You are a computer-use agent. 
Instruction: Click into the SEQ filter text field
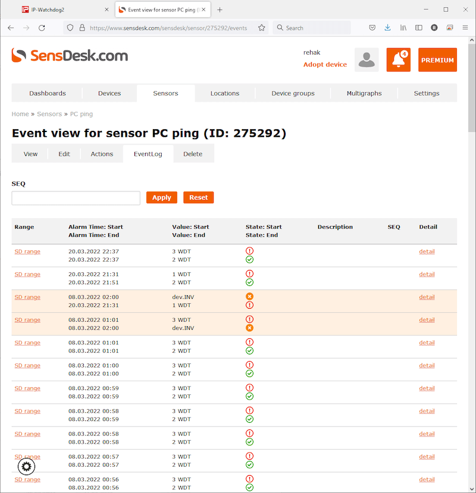(x=76, y=198)
